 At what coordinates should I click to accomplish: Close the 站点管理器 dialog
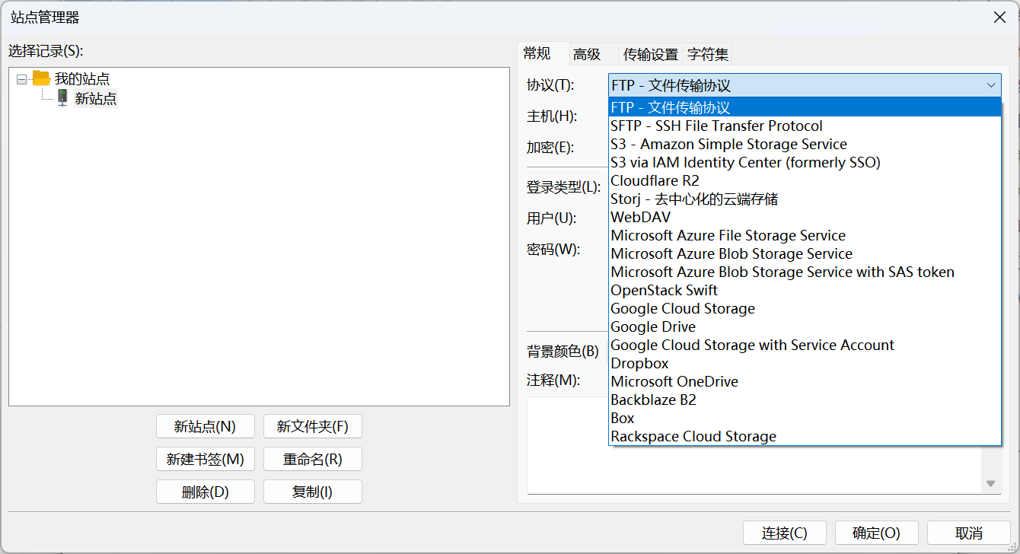point(1000,18)
